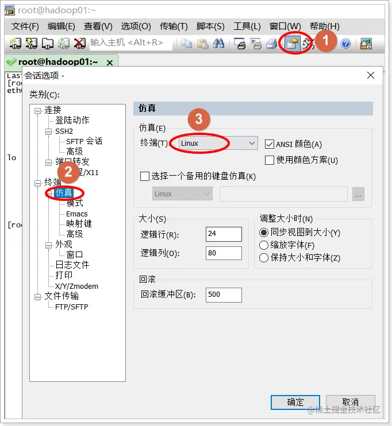Click the 确定 button
Image resolution: width=392 pixels, height=426 pixels.
tap(295, 402)
